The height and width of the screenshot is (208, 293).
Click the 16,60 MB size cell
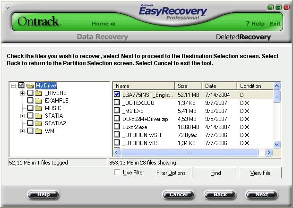coord(189,127)
